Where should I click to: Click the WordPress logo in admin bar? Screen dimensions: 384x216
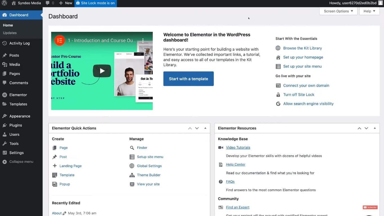(x=4, y=3)
